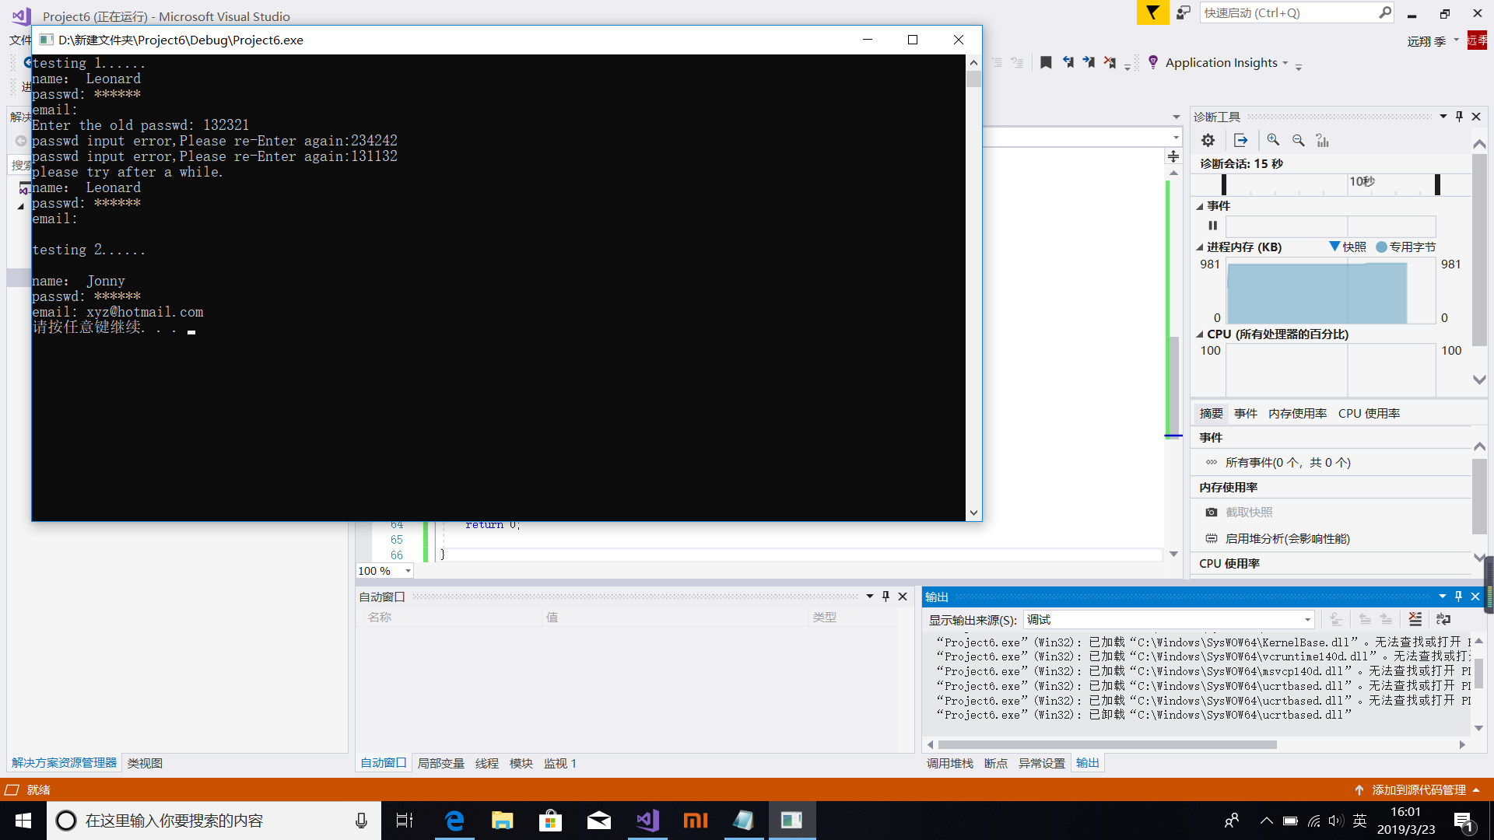Clear all bookmarks with red-X bookmark icon
1494x840 pixels.
tap(1110, 63)
